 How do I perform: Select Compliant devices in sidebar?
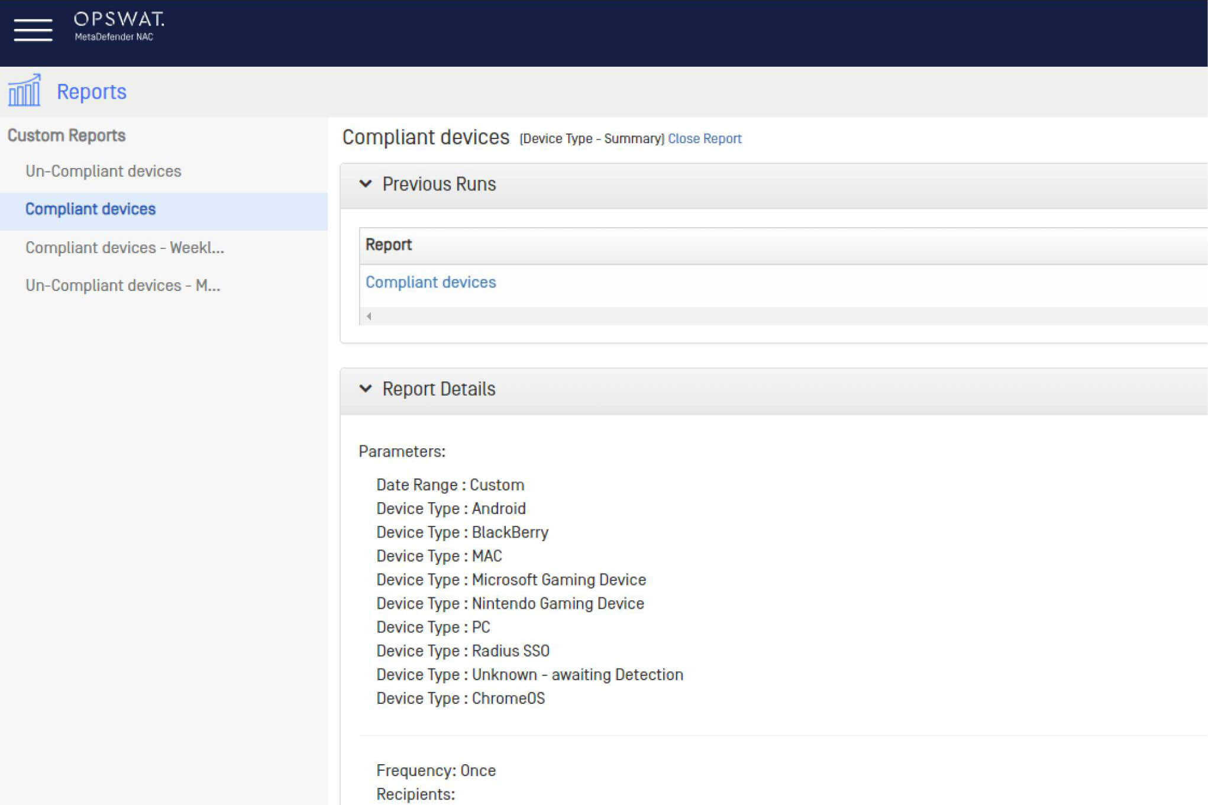(x=91, y=209)
